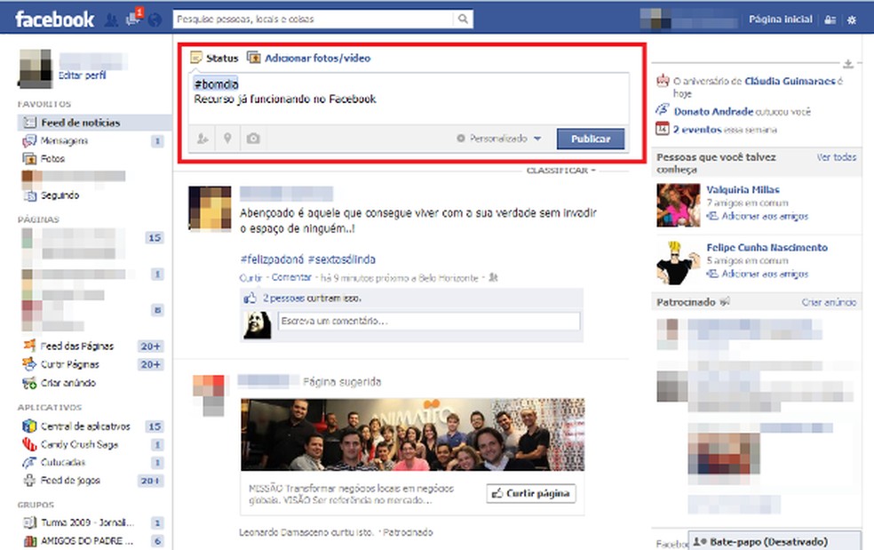The width and height of the screenshot is (874, 550).
Task: Click the tag friends icon in the composer
Action: (x=203, y=139)
